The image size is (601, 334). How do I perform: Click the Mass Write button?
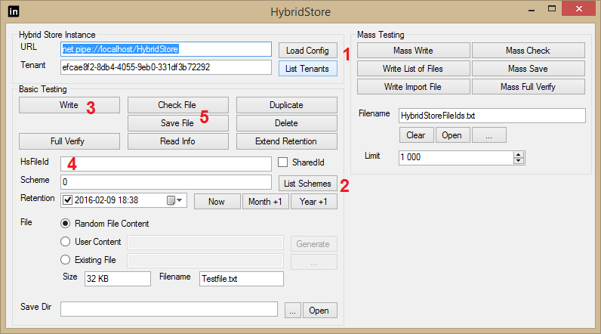[x=414, y=51]
